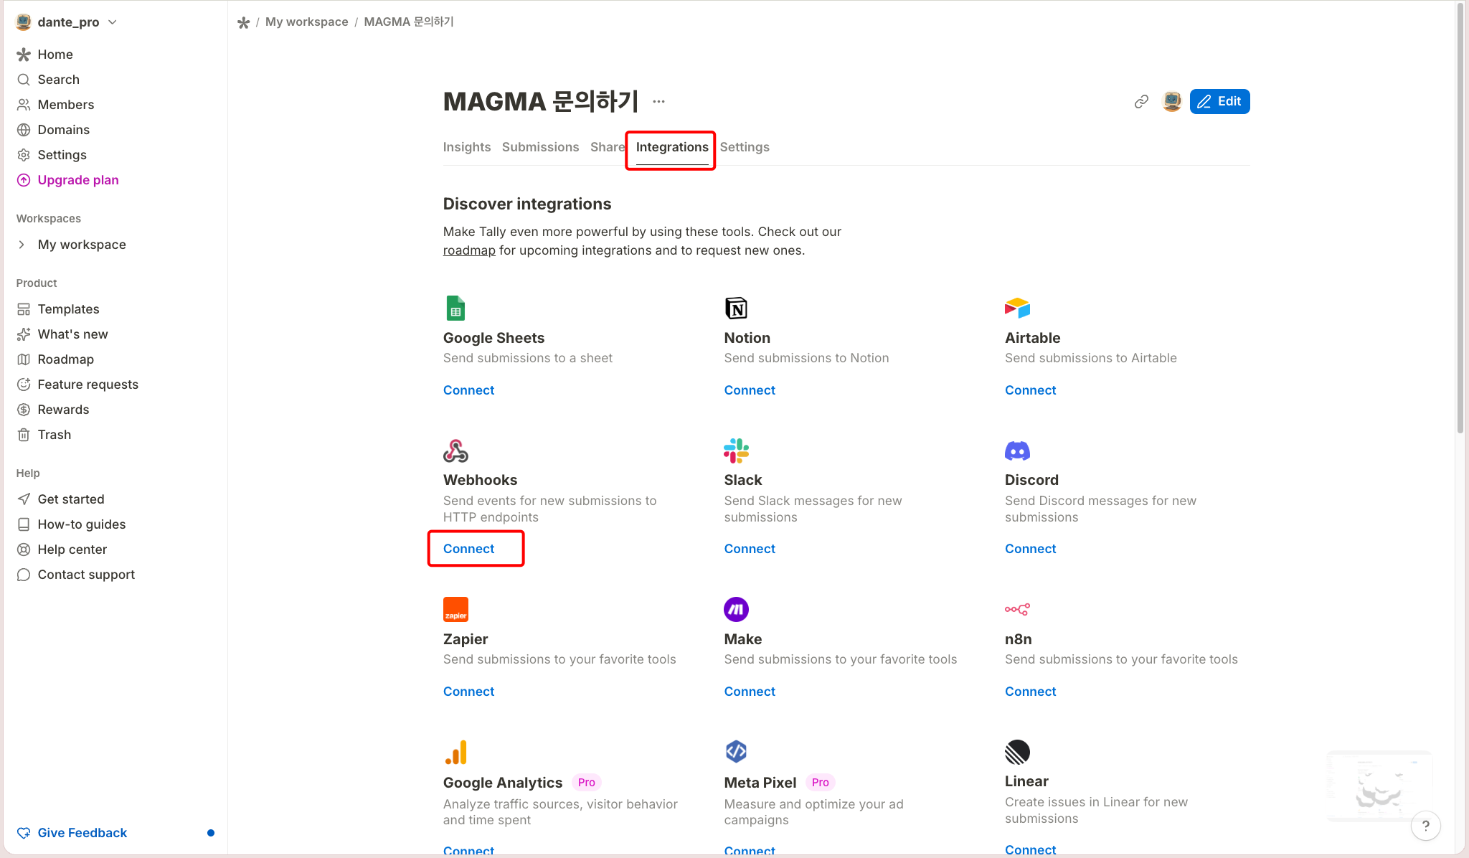1469x858 pixels.
Task: Click Upgrade plan in the sidebar
Action: 78,180
